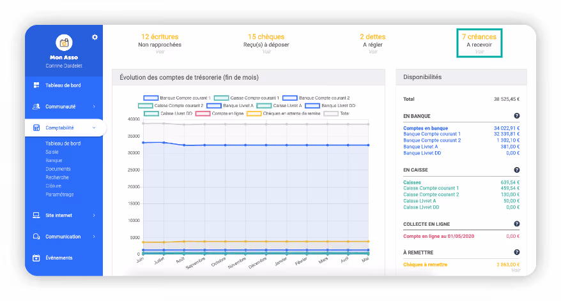This screenshot has height=301, width=561.
Task: Expand the Communication menu chevron
Action: [94, 237]
